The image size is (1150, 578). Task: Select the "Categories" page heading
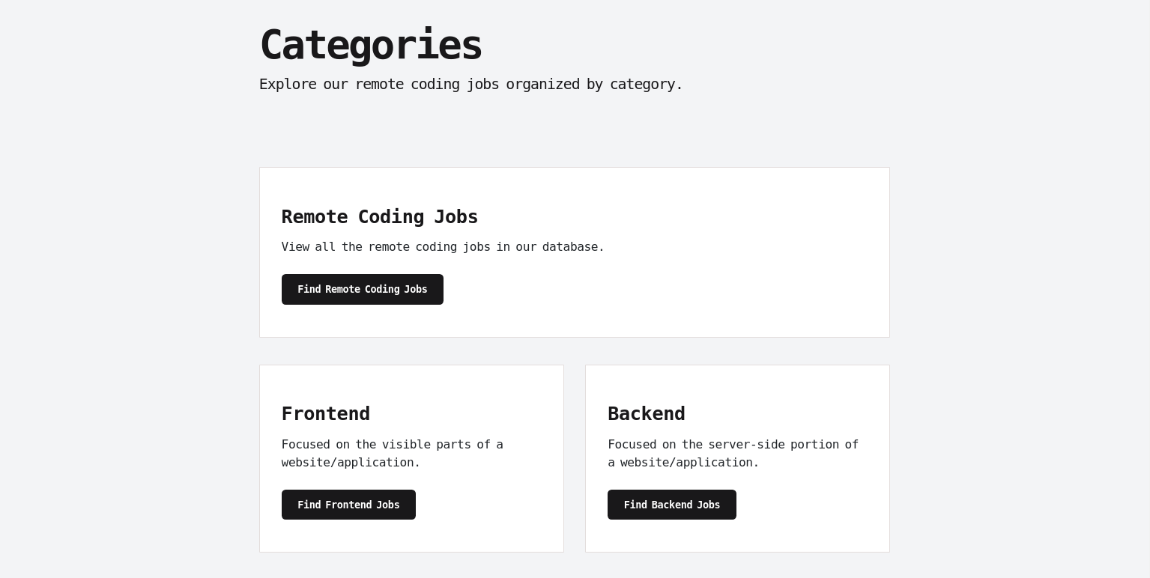click(x=370, y=44)
